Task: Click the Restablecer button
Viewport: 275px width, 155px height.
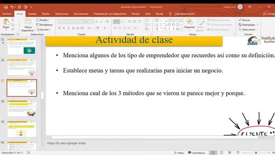Action: [44, 25]
